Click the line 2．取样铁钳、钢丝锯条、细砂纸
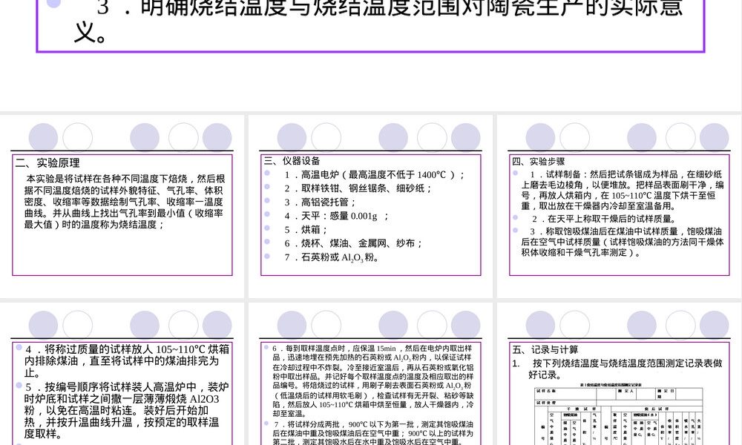 pos(358,188)
